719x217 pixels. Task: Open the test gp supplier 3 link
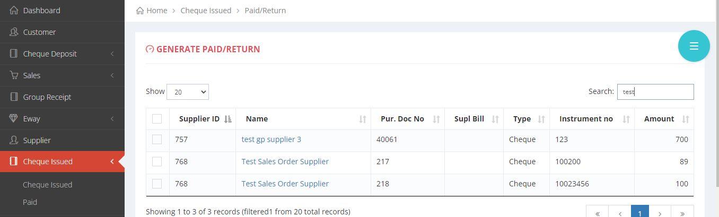pos(271,139)
